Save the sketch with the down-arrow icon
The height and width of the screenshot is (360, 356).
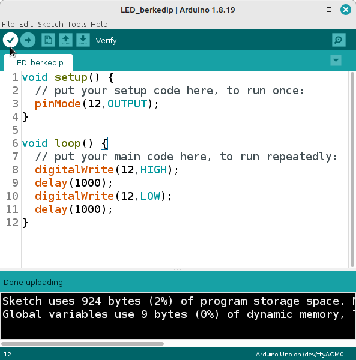pos(83,40)
